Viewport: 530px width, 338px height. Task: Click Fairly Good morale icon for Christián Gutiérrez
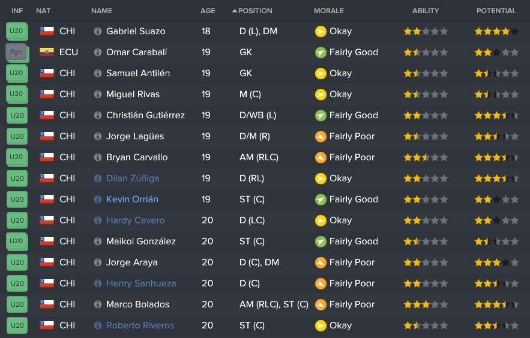[321, 116]
